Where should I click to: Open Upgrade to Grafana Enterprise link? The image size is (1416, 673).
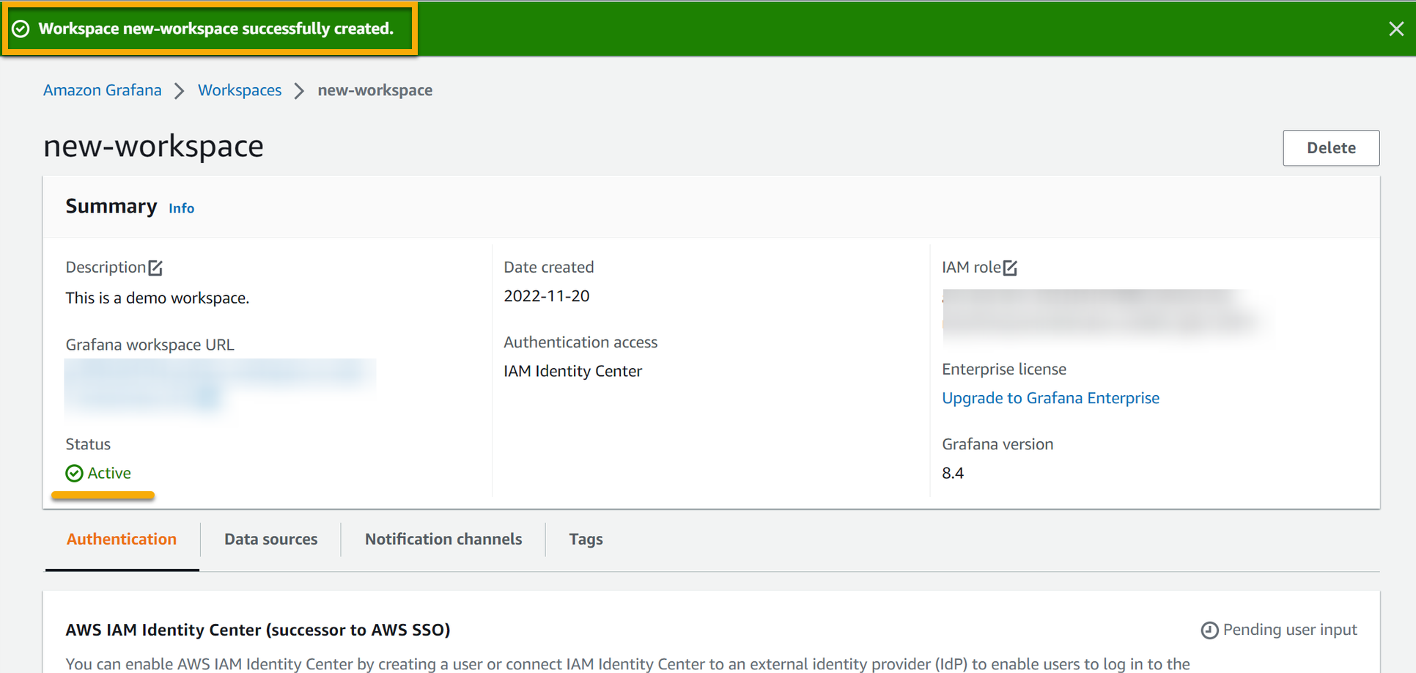pos(1050,398)
